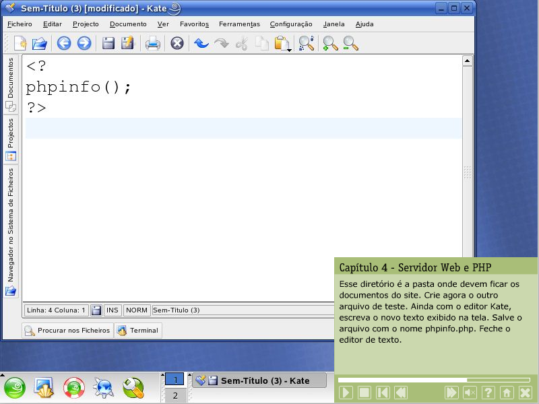The image size is (539, 404).
Task: Open the Procurar nos Ficheiros panel
Action: (67, 331)
